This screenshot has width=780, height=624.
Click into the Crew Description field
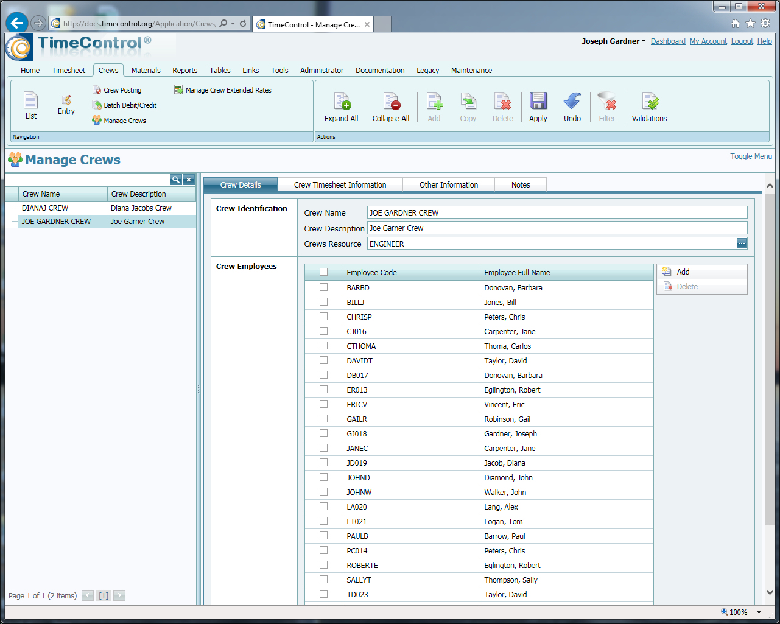[x=557, y=228]
